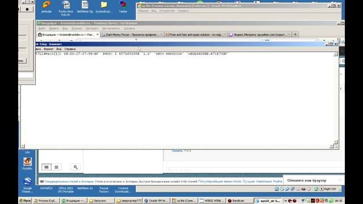Click the stop button in left window
The height and width of the screenshot is (204, 363).
[x=27, y=9]
